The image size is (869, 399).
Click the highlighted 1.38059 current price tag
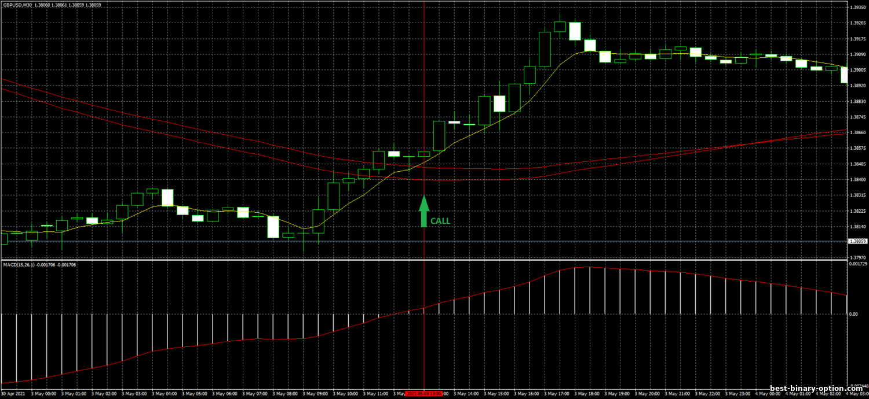857,241
